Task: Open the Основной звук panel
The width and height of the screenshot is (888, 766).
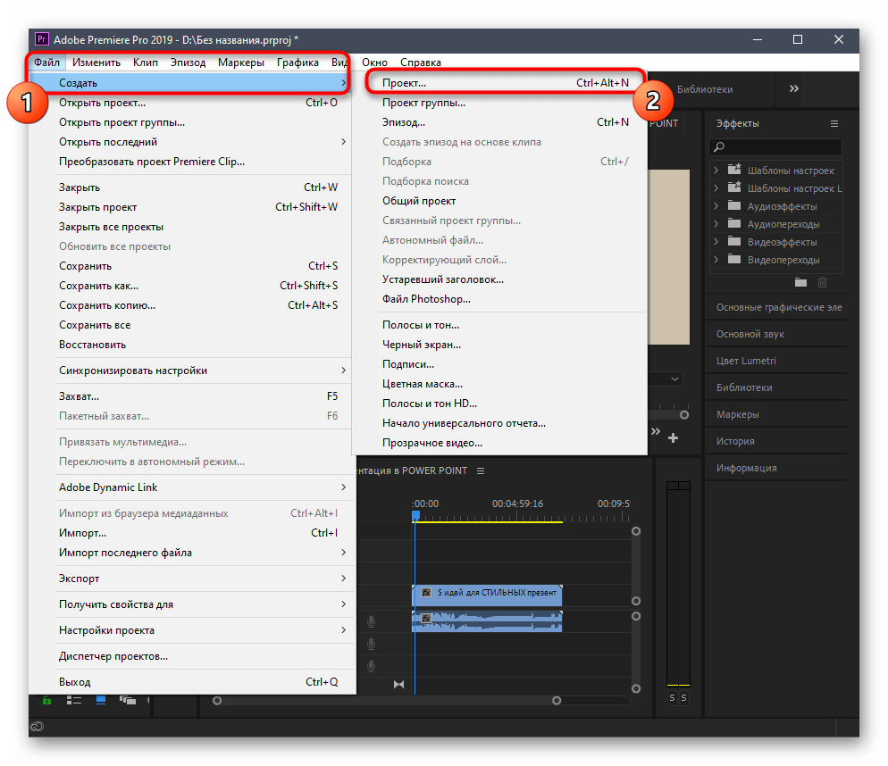Action: tap(750, 334)
